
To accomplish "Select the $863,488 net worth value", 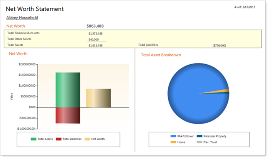I will pos(96,26).
